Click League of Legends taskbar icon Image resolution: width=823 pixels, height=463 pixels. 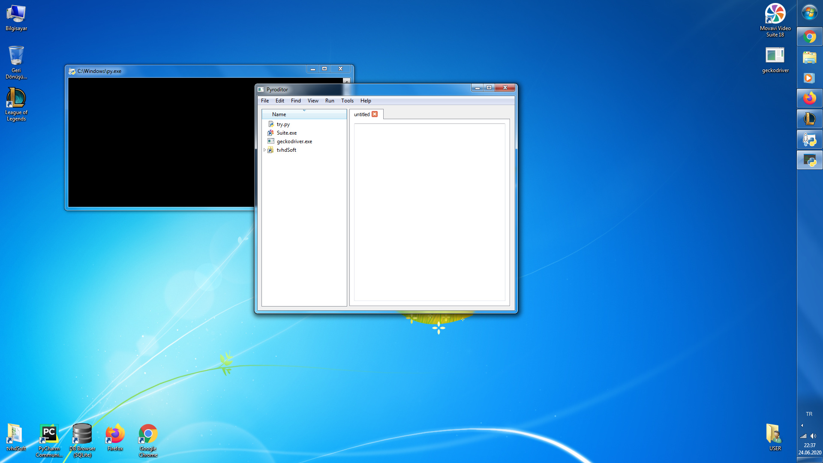coord(809,119)
